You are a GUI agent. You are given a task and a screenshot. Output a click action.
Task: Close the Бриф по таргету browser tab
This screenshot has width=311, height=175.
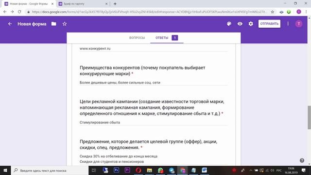click(x=106, y=4)
